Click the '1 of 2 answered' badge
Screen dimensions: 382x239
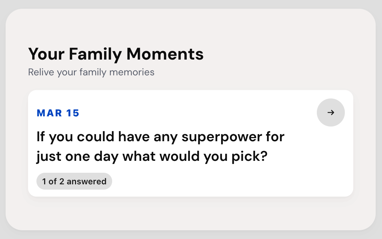74,181
